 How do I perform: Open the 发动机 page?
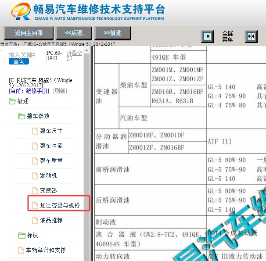pos(48,175)
